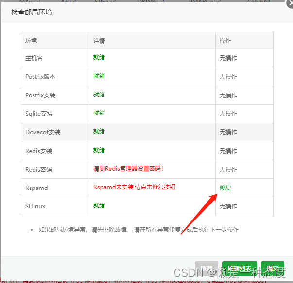Image resolution: width=293 pixels, height=283 pixels.
Task: Select the Postfix安装 row label
Action: click(x=40, y=95)
